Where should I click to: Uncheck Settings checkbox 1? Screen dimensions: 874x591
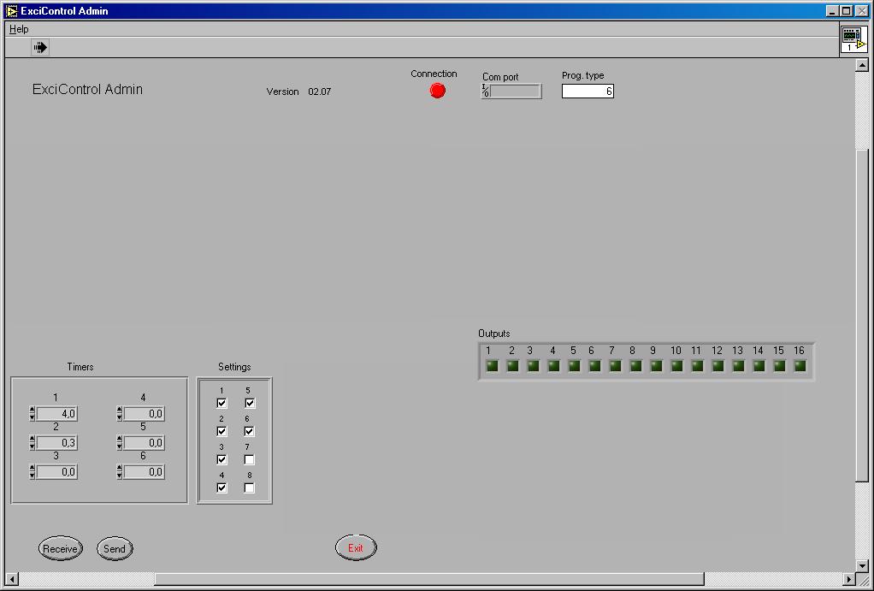point(221,403)
